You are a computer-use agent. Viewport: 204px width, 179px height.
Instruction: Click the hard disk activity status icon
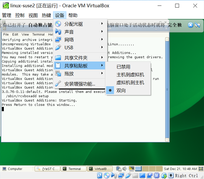(99, 175)
